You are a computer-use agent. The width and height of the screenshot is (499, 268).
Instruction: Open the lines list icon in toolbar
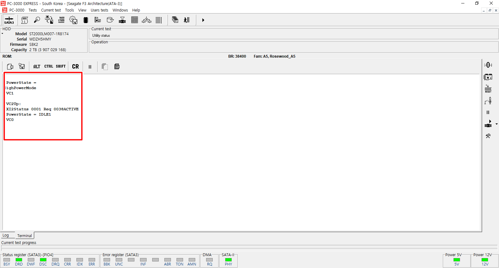[x=159, y=20]
